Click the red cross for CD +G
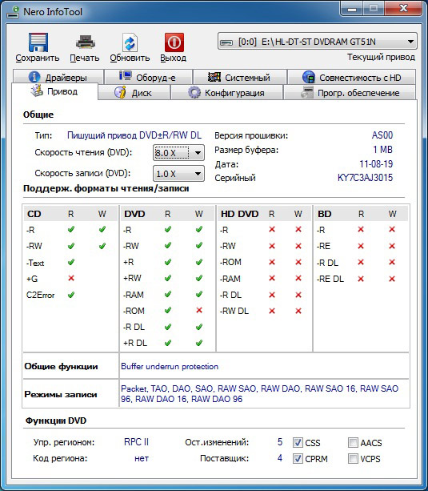Image resolution: width=428 pixels, height=491 pixels. pyautogui.click(x=71, y=278)
